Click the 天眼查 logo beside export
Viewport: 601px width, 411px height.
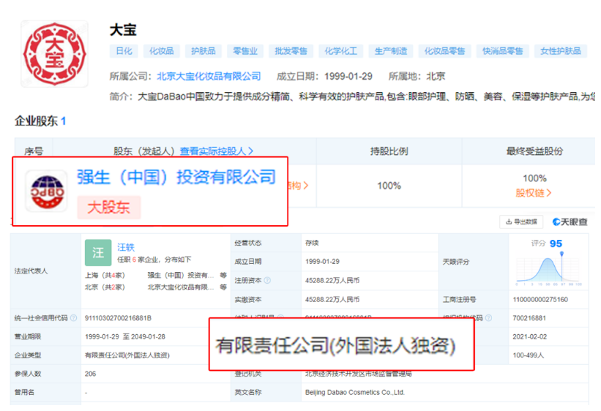pos(570,222)
